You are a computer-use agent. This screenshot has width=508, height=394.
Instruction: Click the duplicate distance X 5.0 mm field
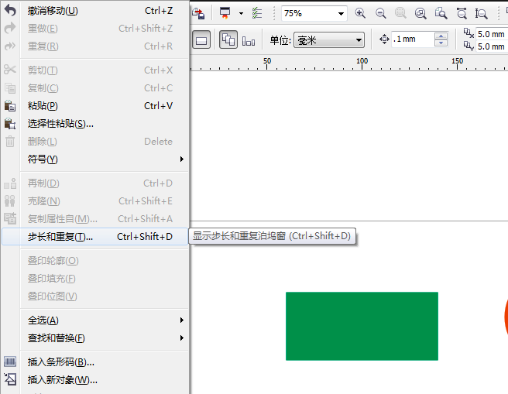[x=491, y=34]
